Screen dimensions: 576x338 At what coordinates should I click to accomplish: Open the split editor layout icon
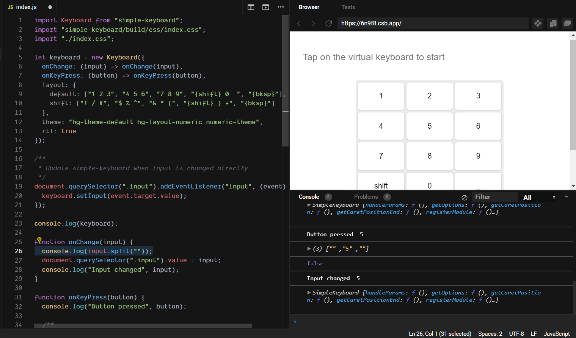(251, 7)
